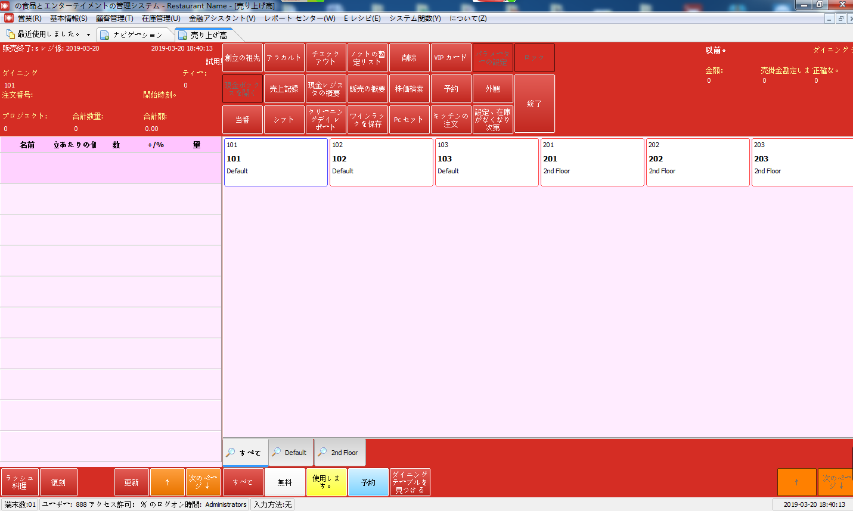Click the application icon in the title bar
853x511 pixels.
[x=6, y=5]
